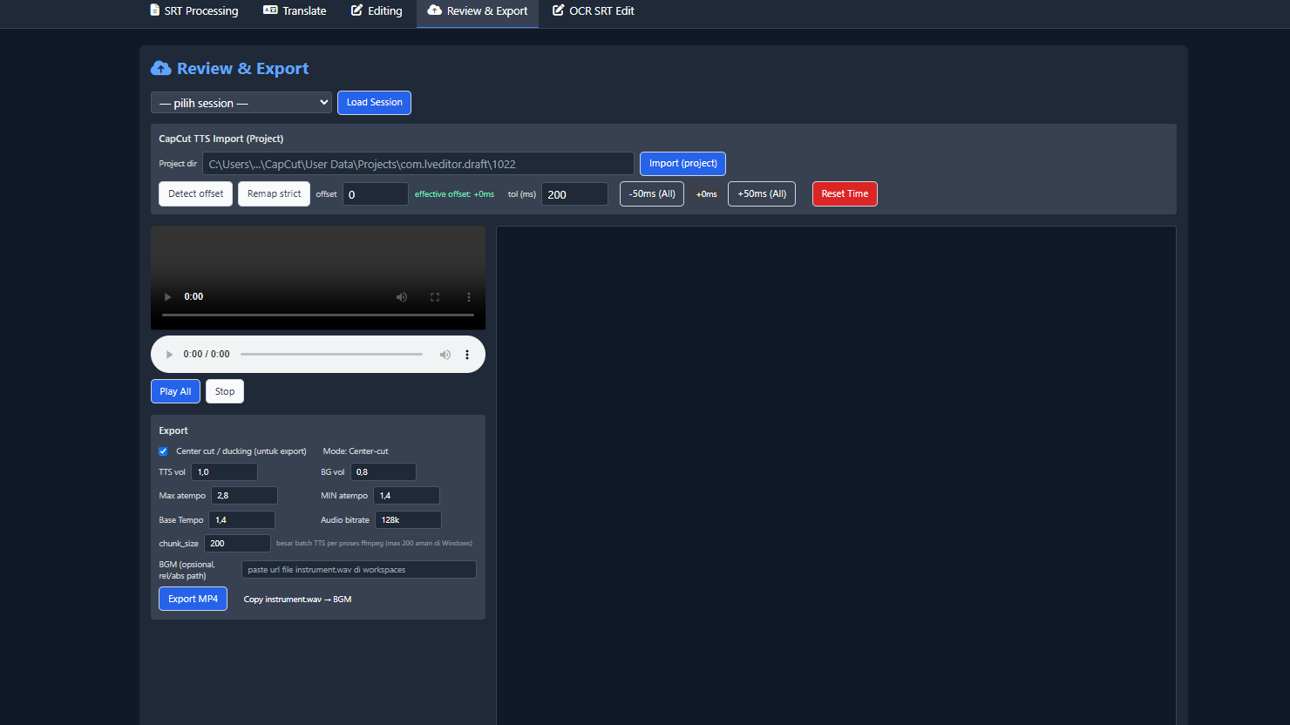The width and height of the screenshot is (1290, 725).
Task: Click the Stop button
Action: [225, 391]
